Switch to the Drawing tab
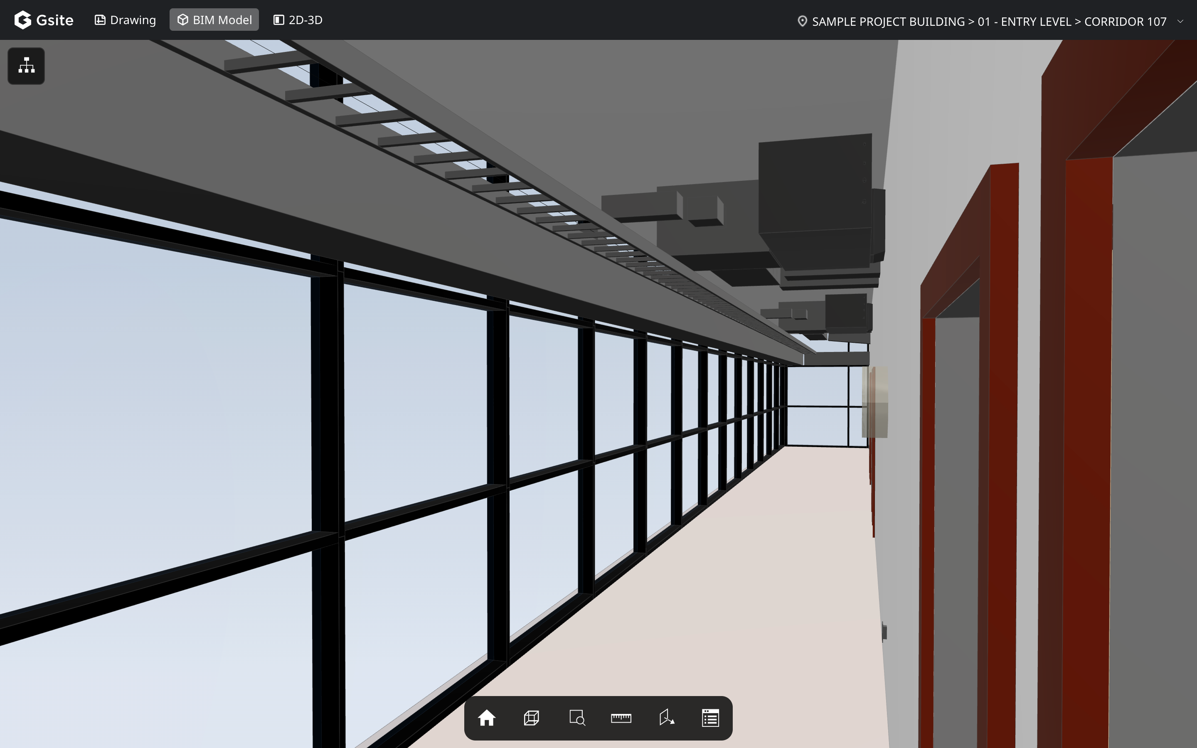This screenshot has height=748, width=1197. point(125,20)
